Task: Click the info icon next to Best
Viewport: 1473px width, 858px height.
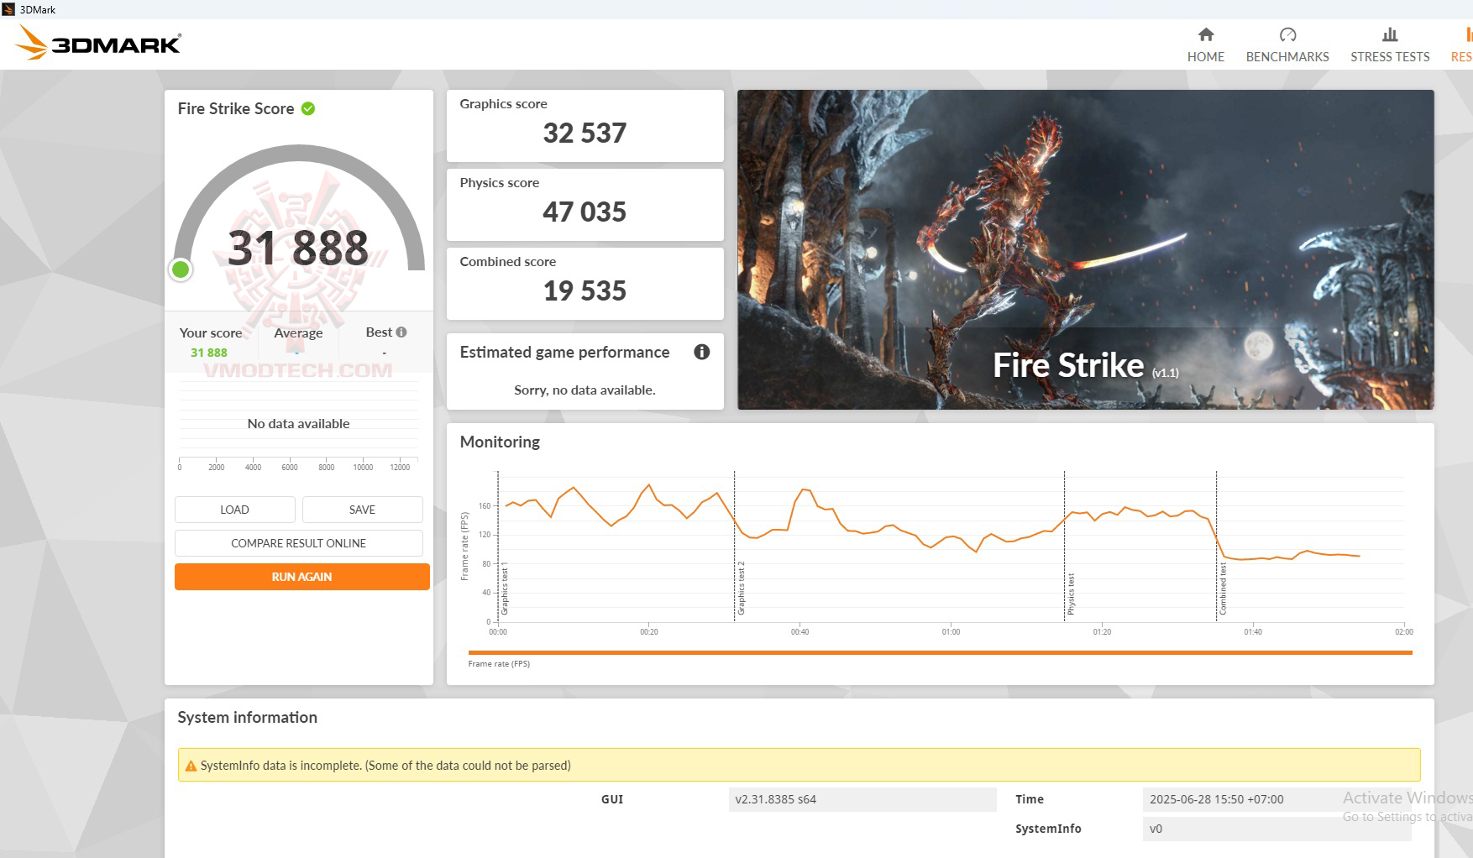Action: click(401, 332)
